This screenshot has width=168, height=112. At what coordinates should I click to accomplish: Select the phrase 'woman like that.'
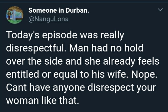[43, 100]
